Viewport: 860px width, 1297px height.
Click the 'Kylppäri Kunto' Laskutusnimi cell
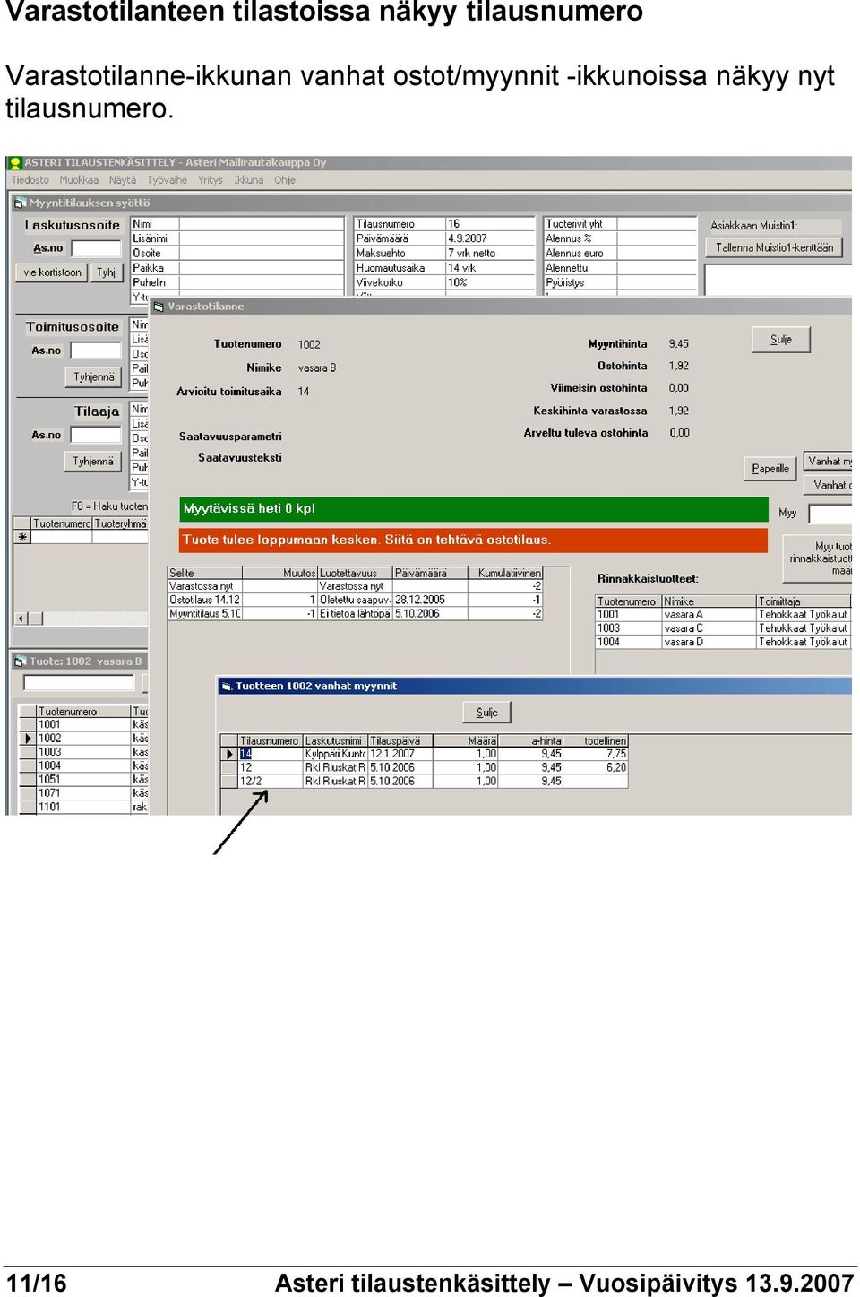click(335, 754)
